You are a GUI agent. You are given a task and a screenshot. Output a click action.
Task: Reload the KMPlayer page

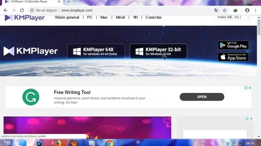22,10
